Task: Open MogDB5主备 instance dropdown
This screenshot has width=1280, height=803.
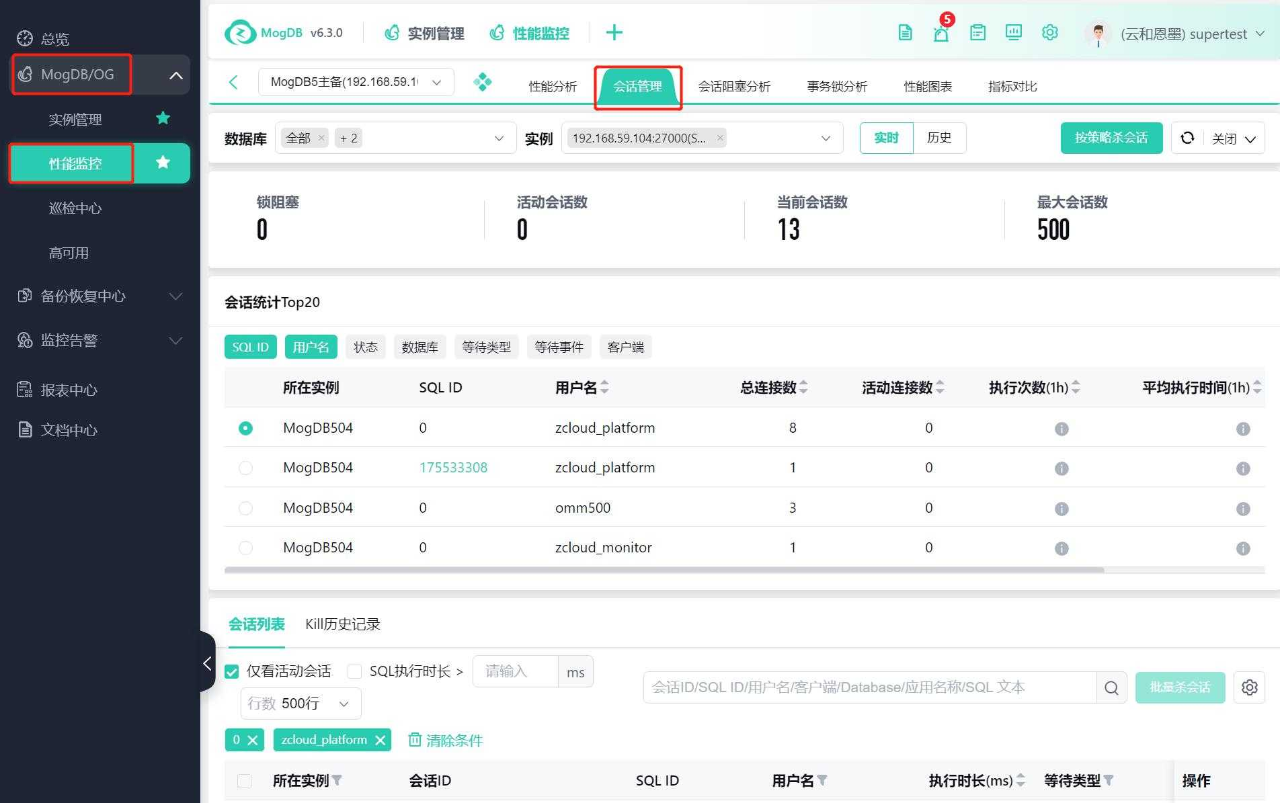Action: tap(356, 82)
